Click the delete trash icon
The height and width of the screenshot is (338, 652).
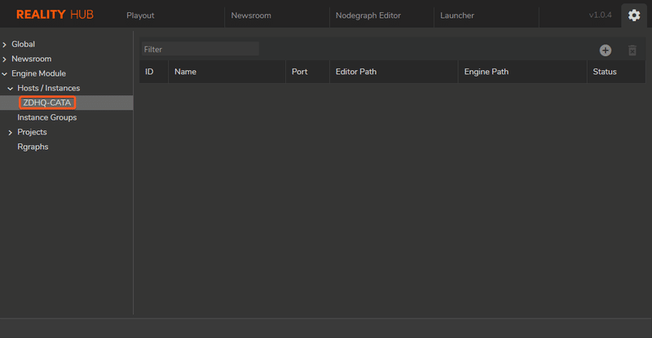coord(632,50)
